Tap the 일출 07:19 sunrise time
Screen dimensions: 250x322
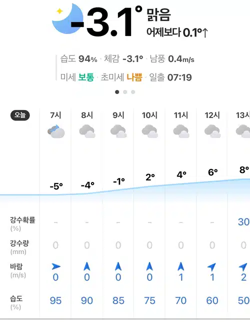pos(170,77)
